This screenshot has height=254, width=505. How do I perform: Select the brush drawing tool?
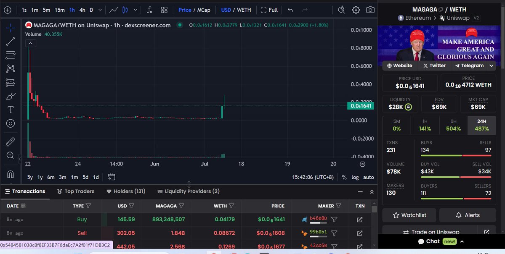point(11,96)
